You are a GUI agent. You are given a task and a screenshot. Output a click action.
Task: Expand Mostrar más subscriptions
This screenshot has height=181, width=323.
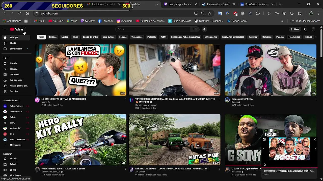[16, 145]
